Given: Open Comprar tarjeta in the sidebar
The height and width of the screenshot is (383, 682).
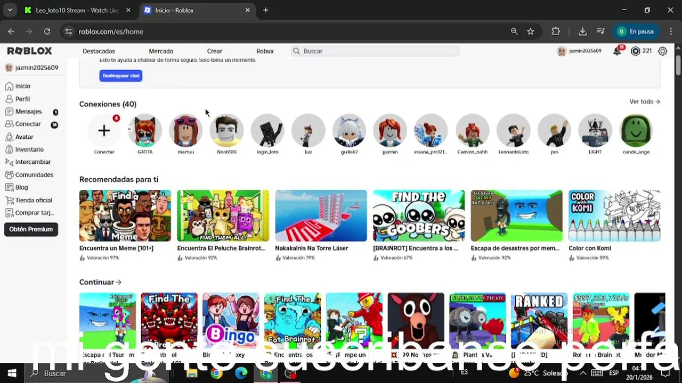Looking at the screenshot, I should 29,213.
